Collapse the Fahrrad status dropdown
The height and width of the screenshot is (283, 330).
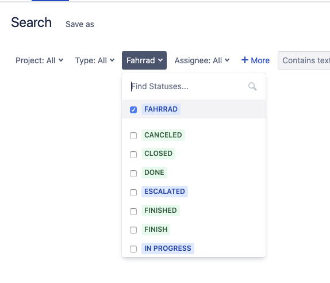click(x=144, y=60)
